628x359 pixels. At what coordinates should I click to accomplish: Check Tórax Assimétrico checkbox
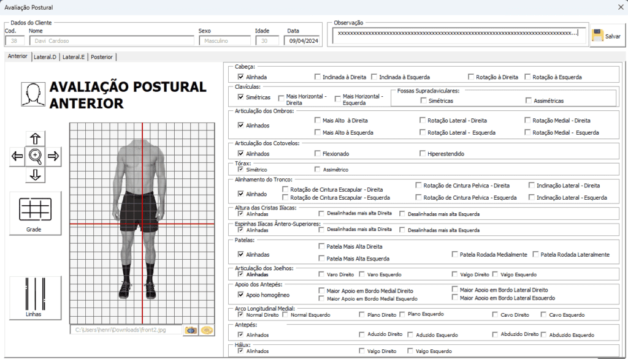pyautogui.click(x=318, y=169)
